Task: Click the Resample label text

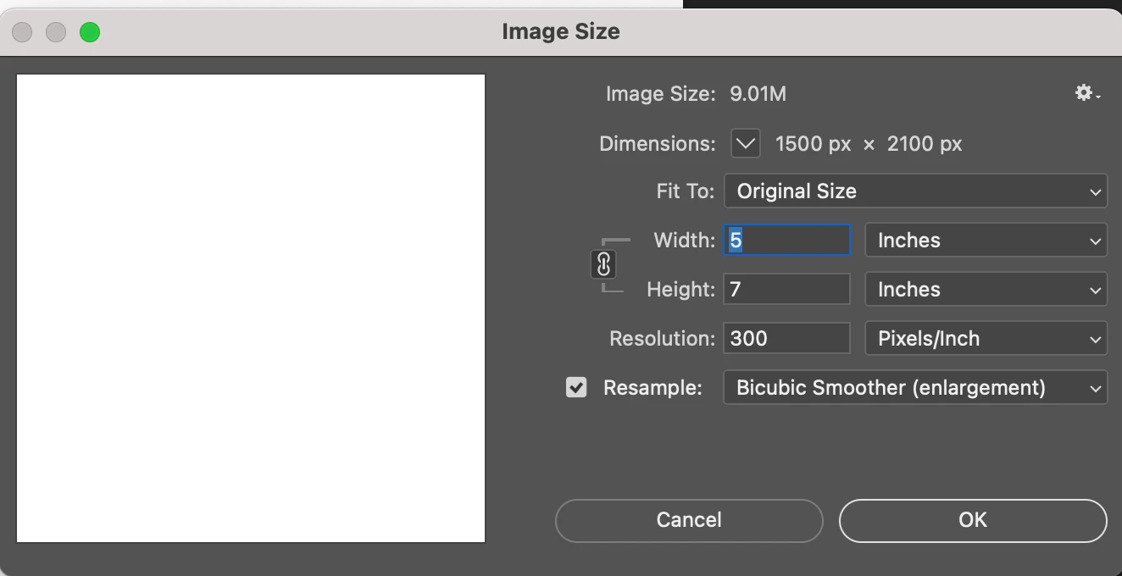Action: coord(653,388)
